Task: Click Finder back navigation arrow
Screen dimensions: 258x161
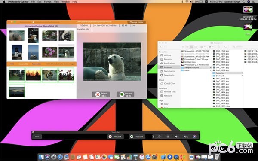Action: coord(161,47)
